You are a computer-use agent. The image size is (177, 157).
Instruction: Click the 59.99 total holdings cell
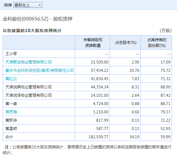165,137
